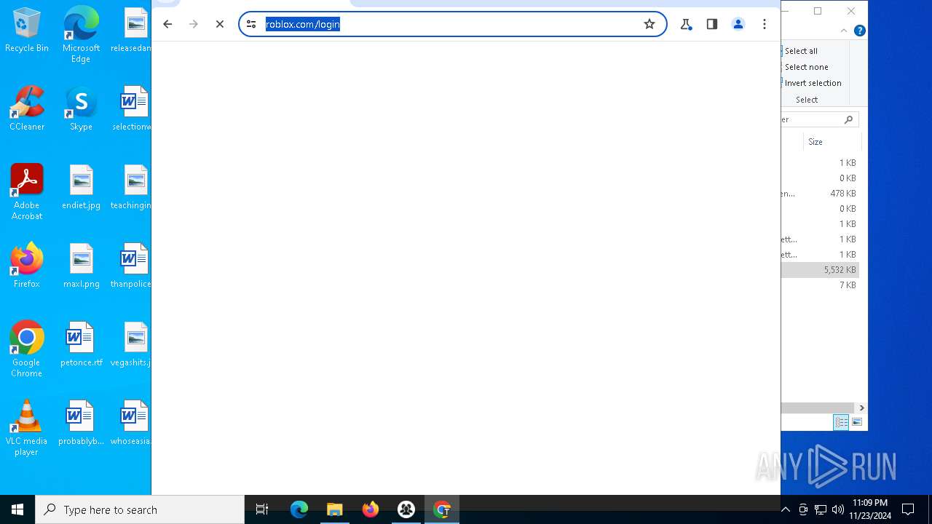Screen dimensions: 932x524
Task: Click Chrome's forward arrow button
Action: [x=194, y=24]
